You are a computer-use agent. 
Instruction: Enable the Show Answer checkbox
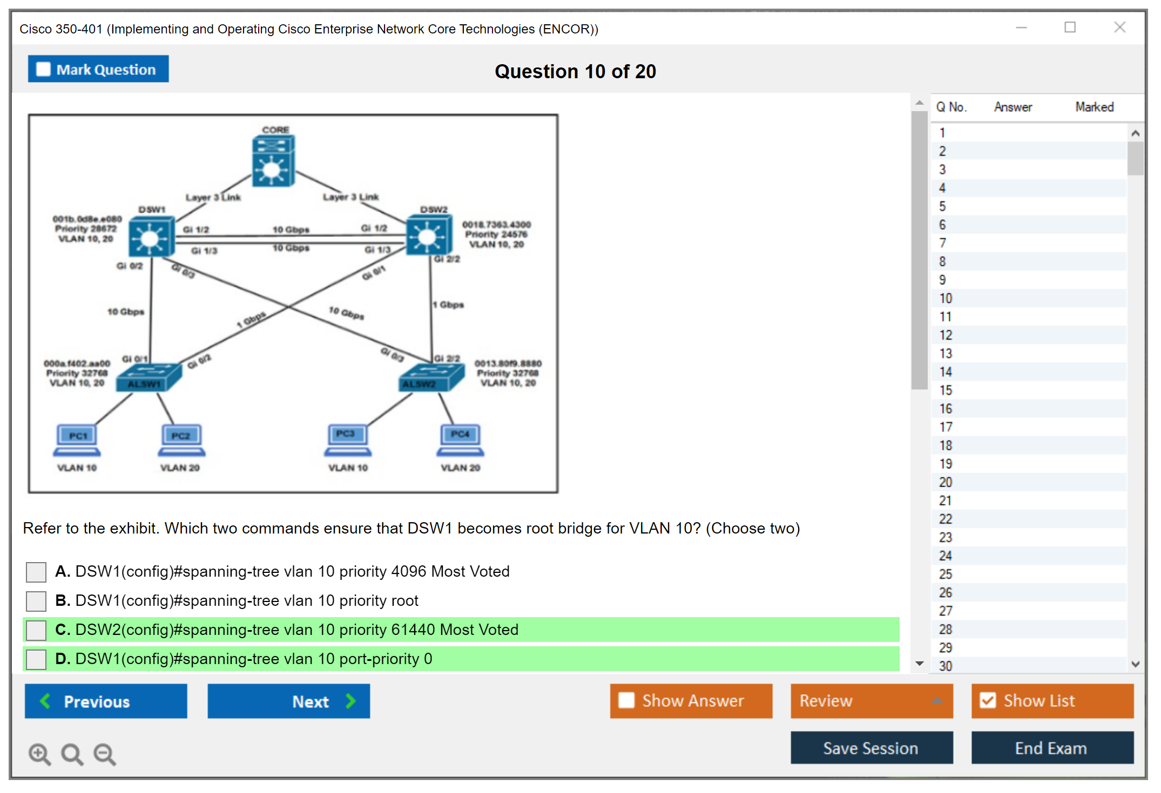click(x=626, y=700)
